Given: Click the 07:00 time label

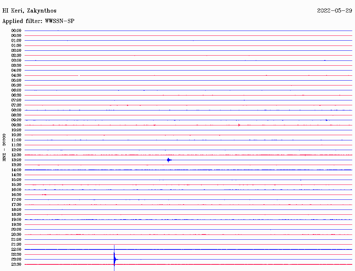Looking at the screenshot, I should point(16,100).
